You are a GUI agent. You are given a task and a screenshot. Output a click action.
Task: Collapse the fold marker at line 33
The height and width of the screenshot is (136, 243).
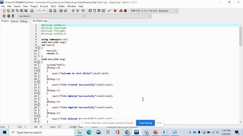click(x=39, y=116)
